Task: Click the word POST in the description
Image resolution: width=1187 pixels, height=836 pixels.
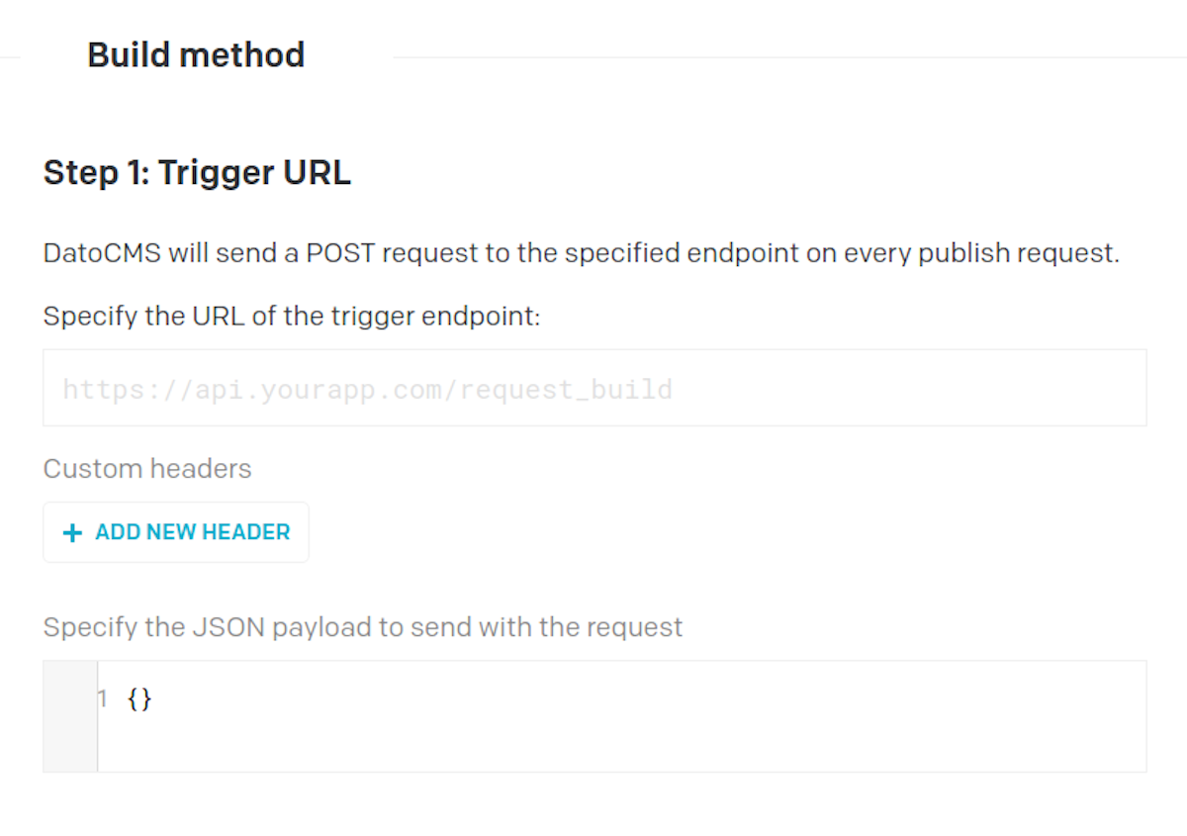Action: 340,253
